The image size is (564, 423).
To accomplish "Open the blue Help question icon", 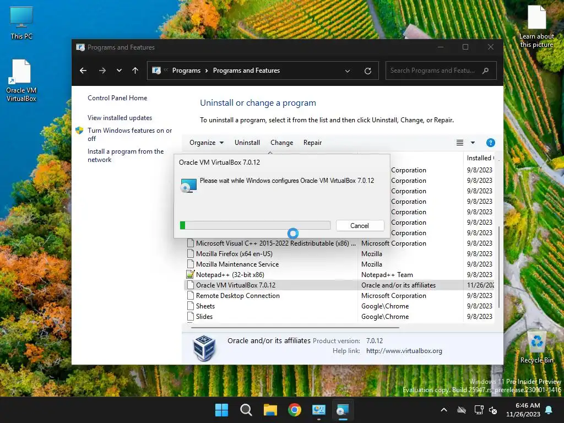I will pyautogui.click(x=490, y=143).
